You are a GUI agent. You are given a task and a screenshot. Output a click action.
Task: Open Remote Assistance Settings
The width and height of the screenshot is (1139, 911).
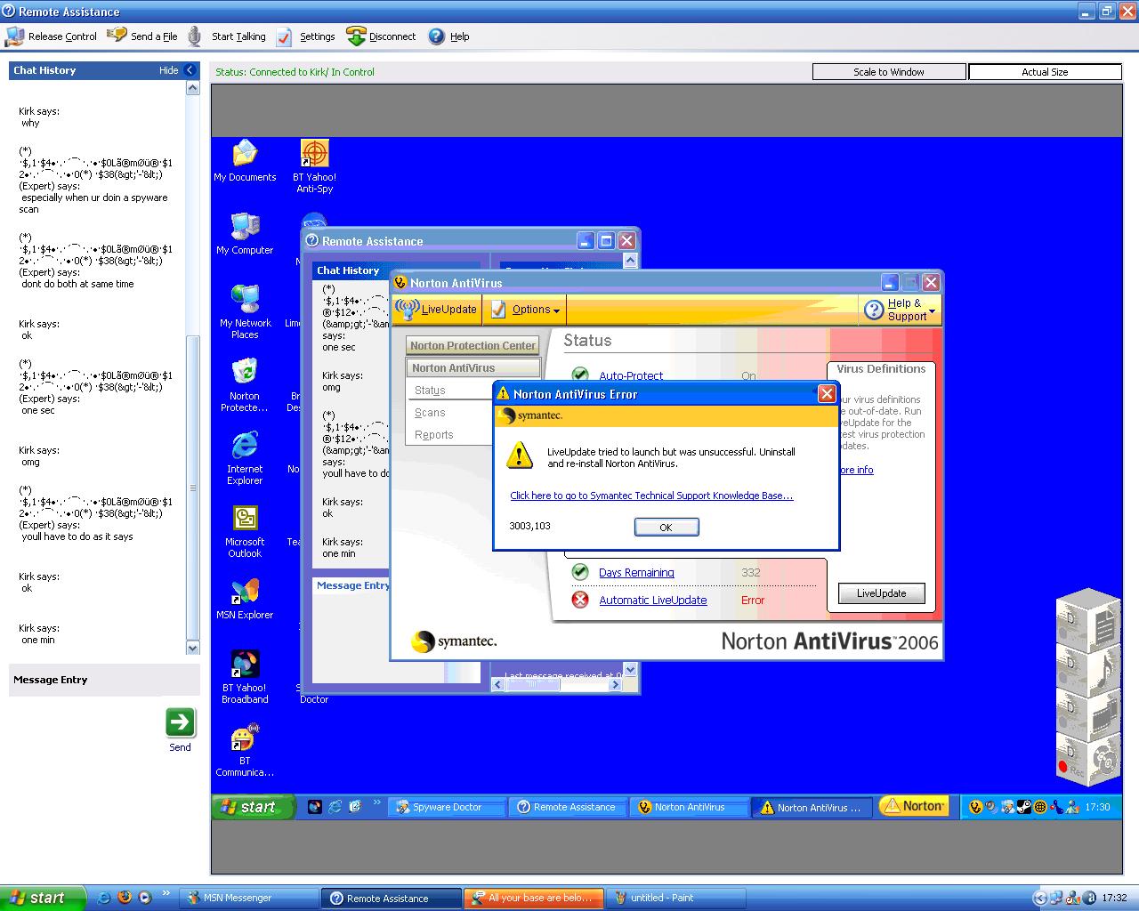tap(306, 36)
